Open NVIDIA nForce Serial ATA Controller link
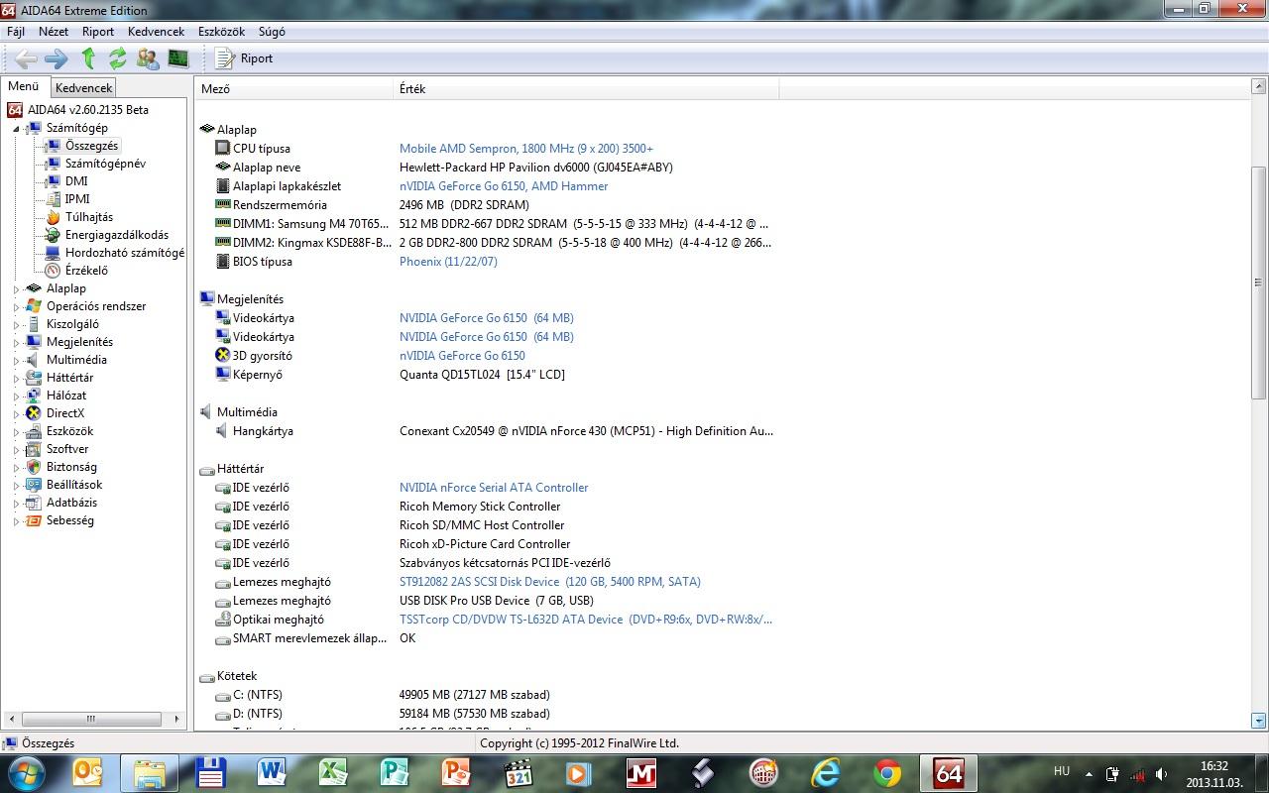 [494, 488]
